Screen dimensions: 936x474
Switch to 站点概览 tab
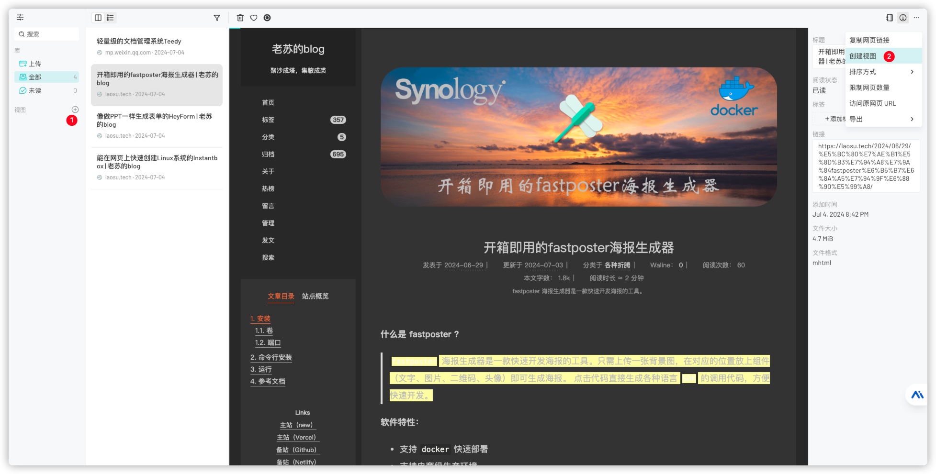click(316, 297)
